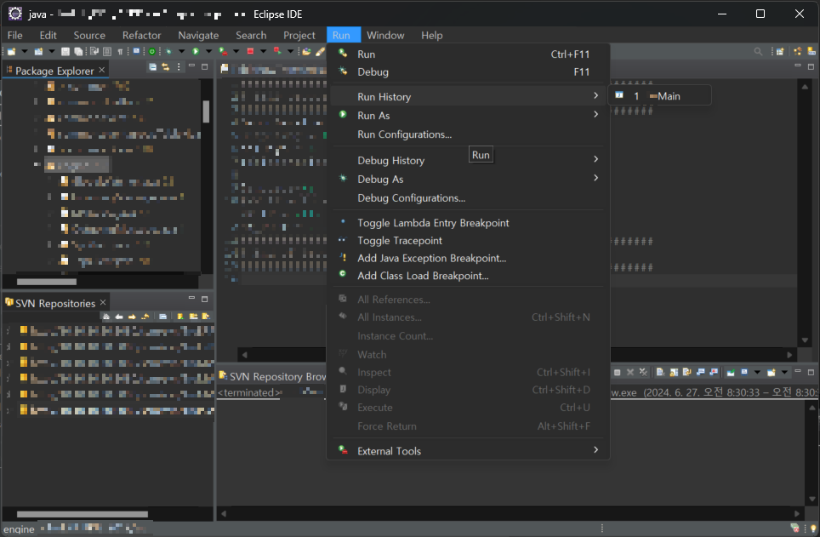Screen dimensions: 820x537
Task: Click the SVN Repositories horizontal scrollbar
Action: coord(83,514)
